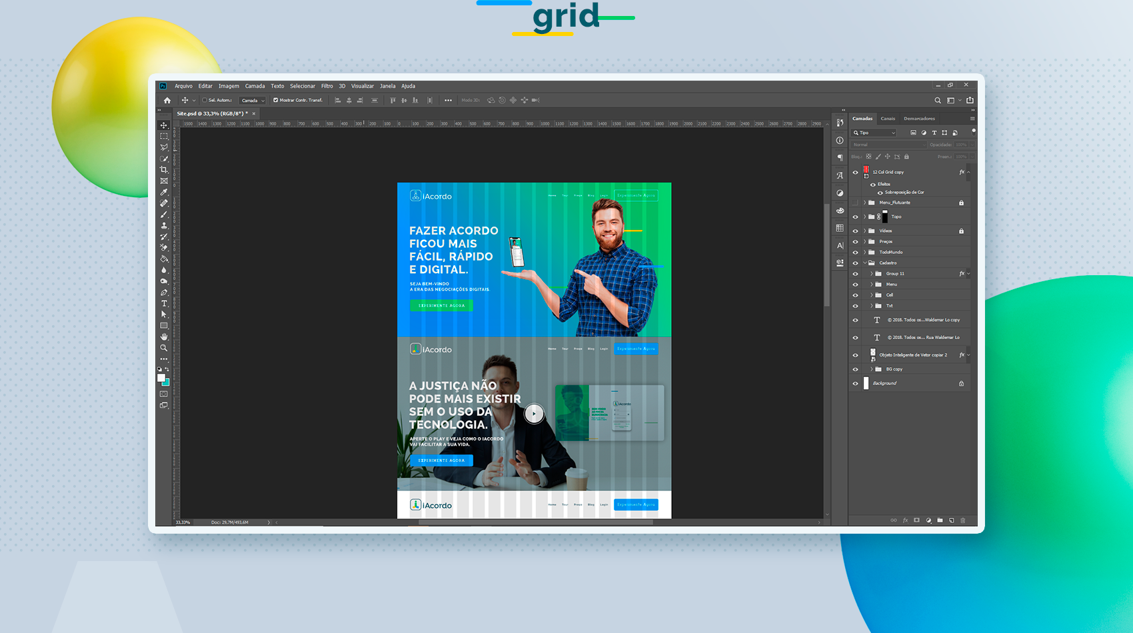Expand the Vídeos group

(865, 231)
